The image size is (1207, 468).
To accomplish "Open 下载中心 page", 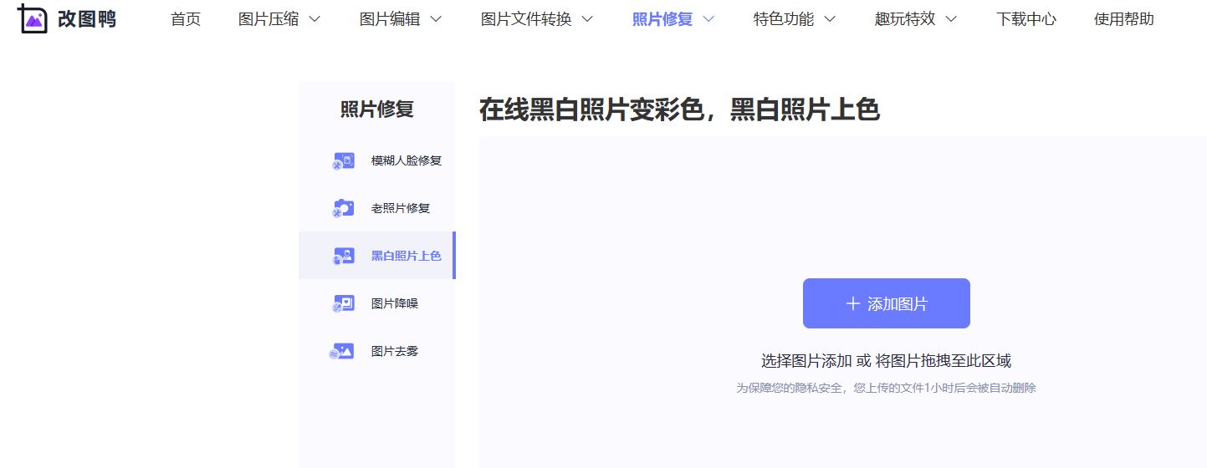I will 1026,19.
